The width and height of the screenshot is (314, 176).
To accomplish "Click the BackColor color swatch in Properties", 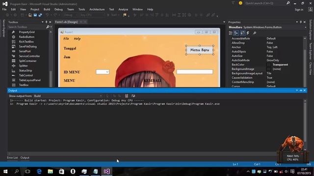I will [269, 65].
